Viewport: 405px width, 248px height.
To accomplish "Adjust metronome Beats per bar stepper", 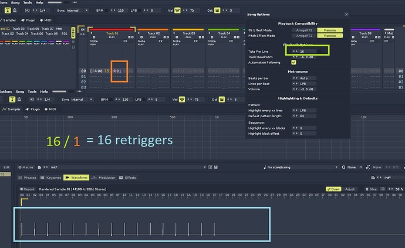I will click(x=295, y=78).
